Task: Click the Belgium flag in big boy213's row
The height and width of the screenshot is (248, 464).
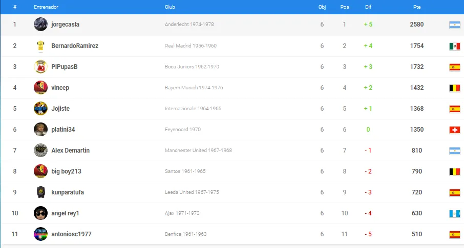Action: (455, 171)
